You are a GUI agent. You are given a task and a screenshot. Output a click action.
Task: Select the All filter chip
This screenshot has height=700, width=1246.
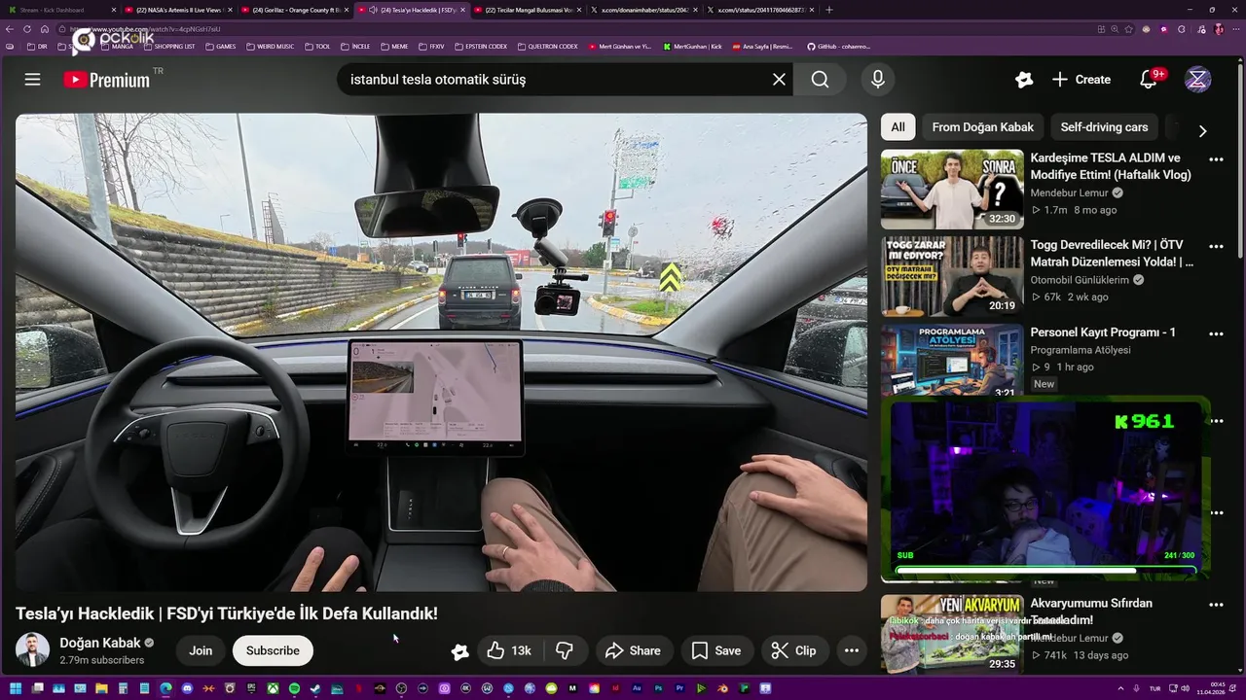[898, 127]
